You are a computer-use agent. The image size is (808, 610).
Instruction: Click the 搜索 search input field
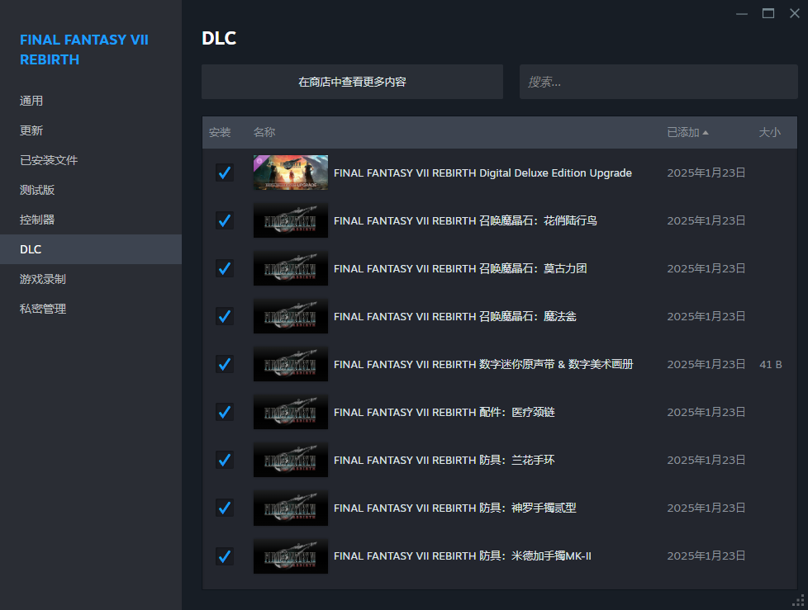click(x=658, y=81)
